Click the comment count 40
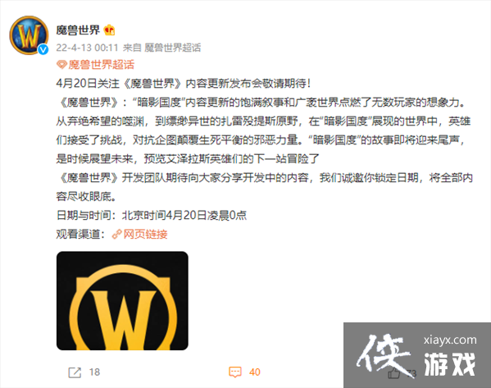This screenshot has width=491, height=388. (255, 372)
